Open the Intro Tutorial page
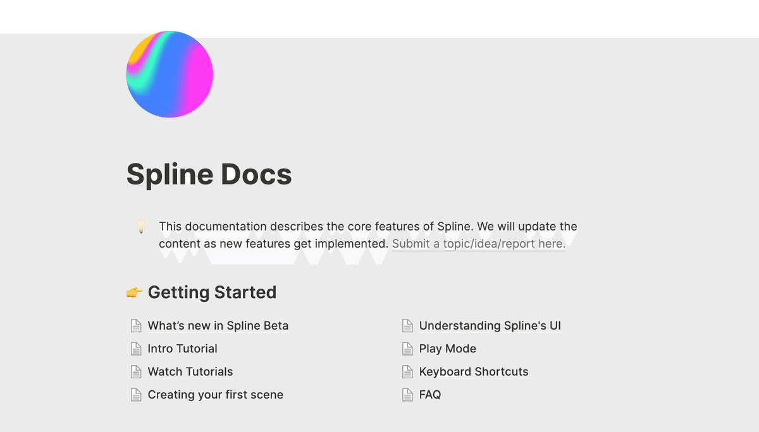The image size is (759, 432). pyautogui.click(x=182, y=348)
